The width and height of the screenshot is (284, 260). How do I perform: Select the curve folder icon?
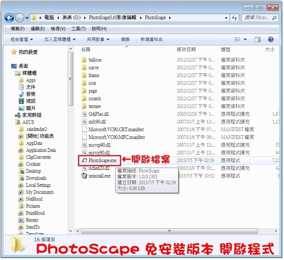84,68
